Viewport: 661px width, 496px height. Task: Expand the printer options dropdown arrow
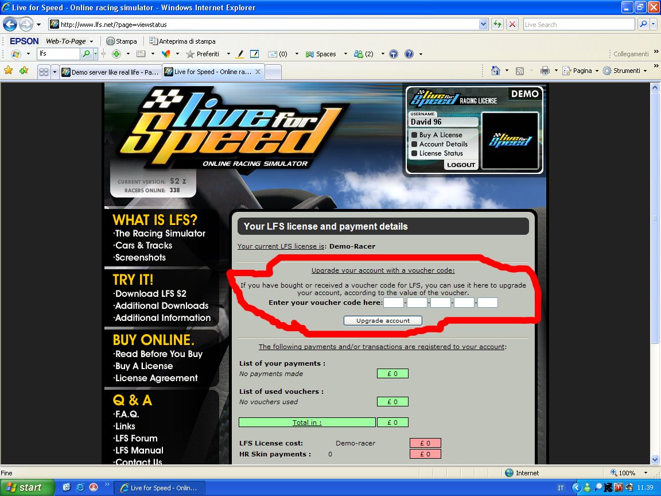pos(556,71)
